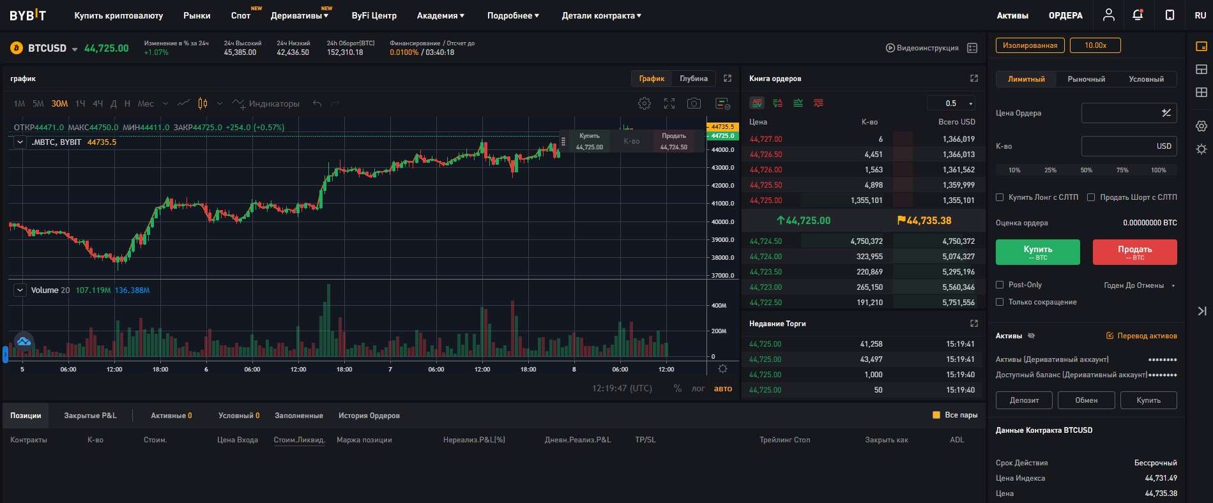1213x503 pixels.
Task: Check the reduce-only option
Action: pos(1000,302)
